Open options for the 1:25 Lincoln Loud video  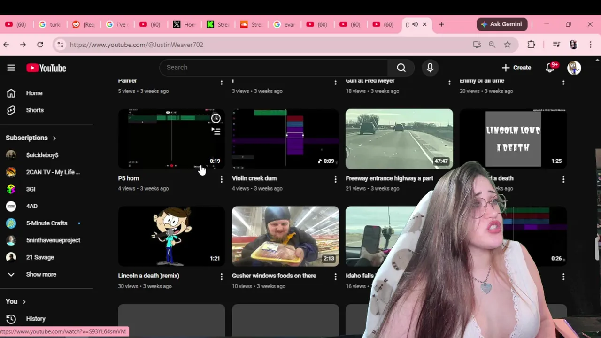(563, 179)
